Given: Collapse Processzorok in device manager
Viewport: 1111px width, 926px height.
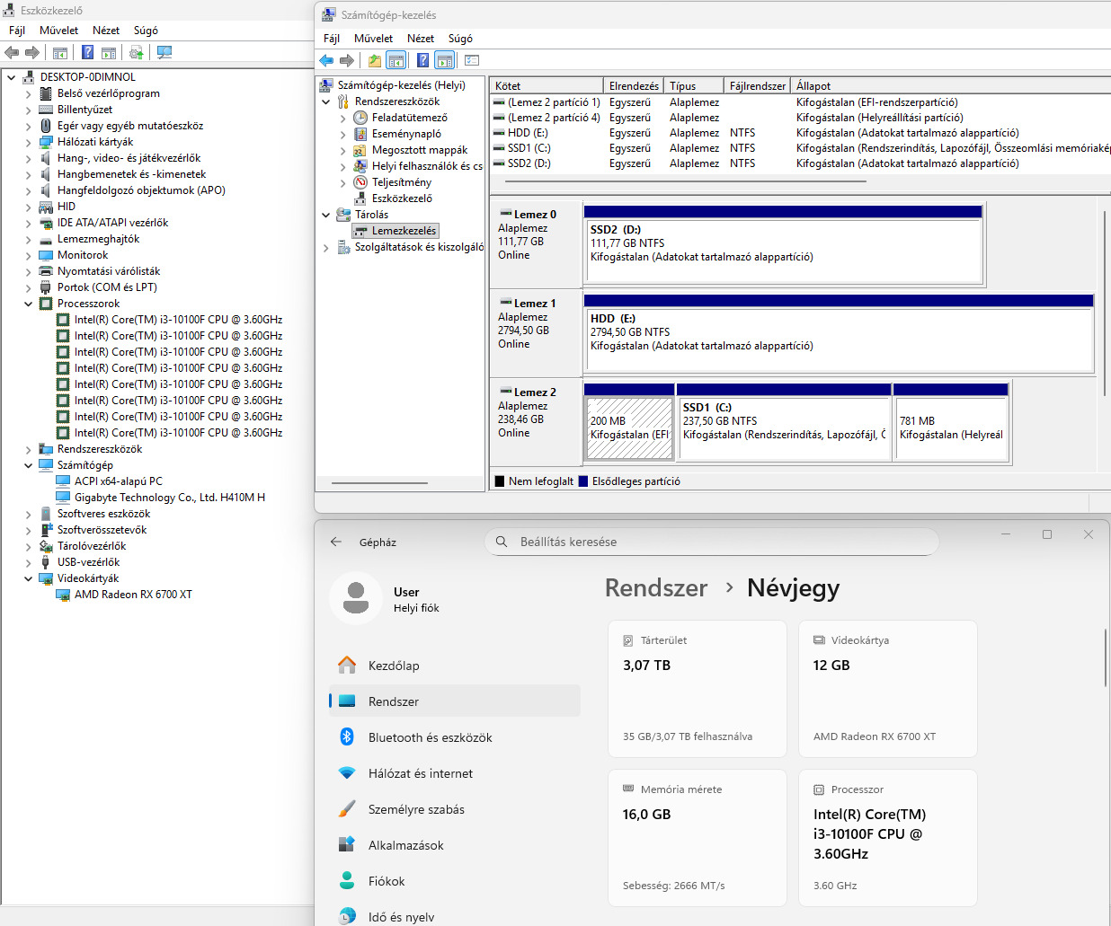Looking at the screenshot, I should point(28,304).
